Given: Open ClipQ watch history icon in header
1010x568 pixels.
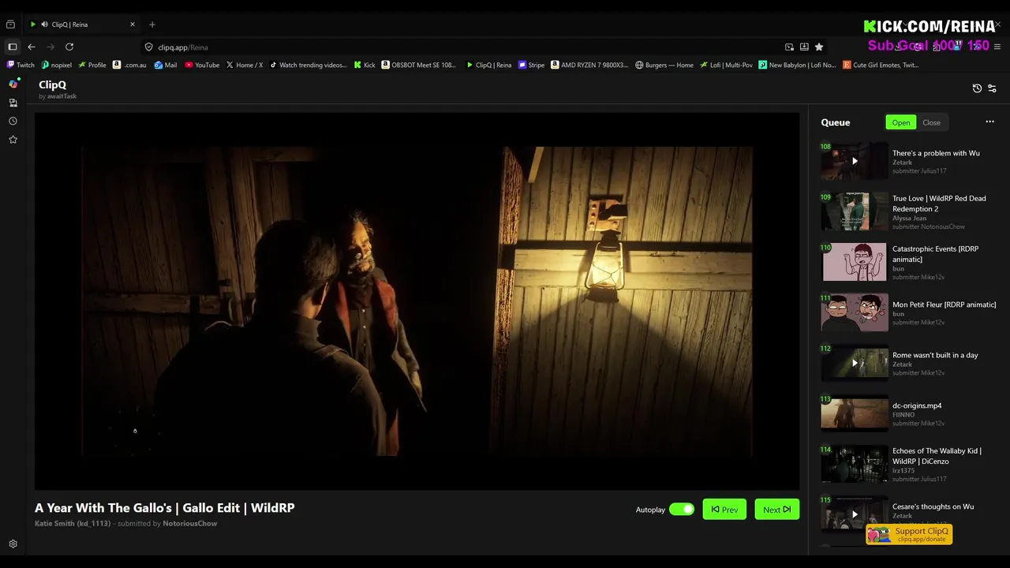Looking at the screenshot, I should (x=977, y=88).
